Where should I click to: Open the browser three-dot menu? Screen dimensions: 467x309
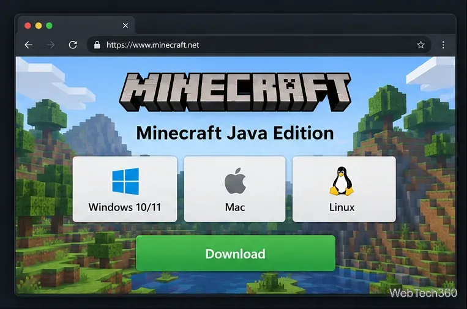click(x=443, y=45)
